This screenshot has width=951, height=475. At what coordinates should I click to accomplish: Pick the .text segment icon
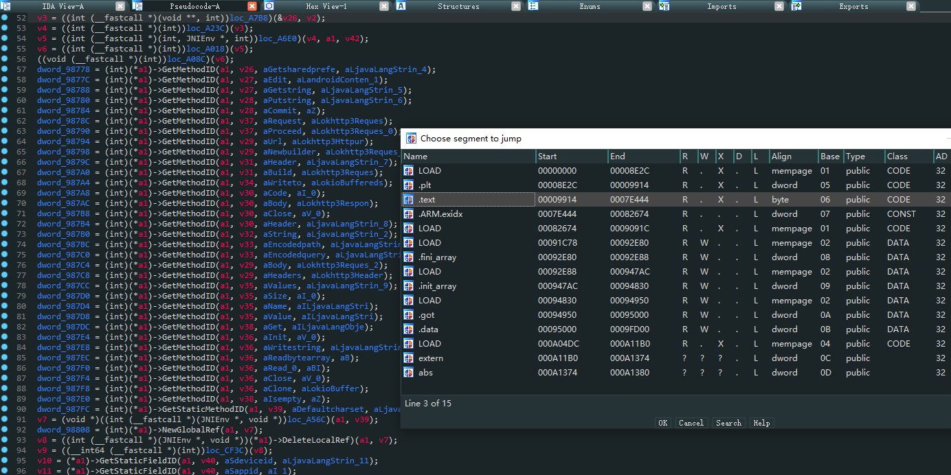tap(409, 200)
